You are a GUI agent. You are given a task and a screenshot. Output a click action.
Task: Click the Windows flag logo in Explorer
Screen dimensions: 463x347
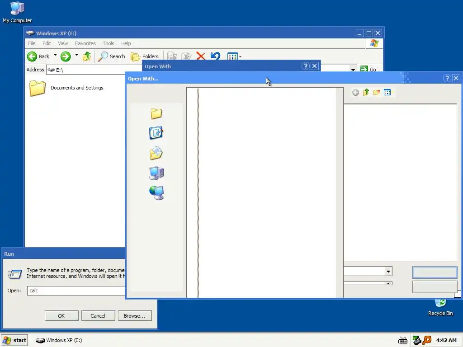click(x=374, y=43)
